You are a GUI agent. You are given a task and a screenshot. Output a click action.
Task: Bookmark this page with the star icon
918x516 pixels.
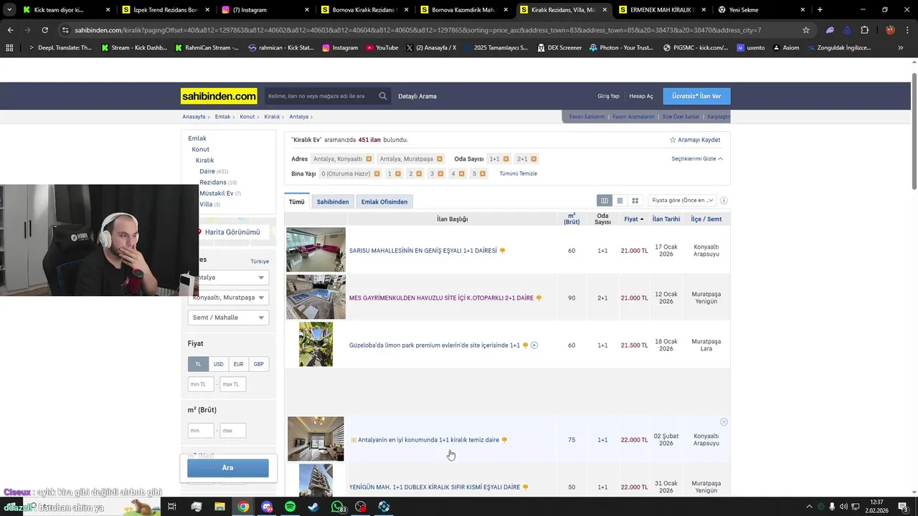tap(806, 30)
